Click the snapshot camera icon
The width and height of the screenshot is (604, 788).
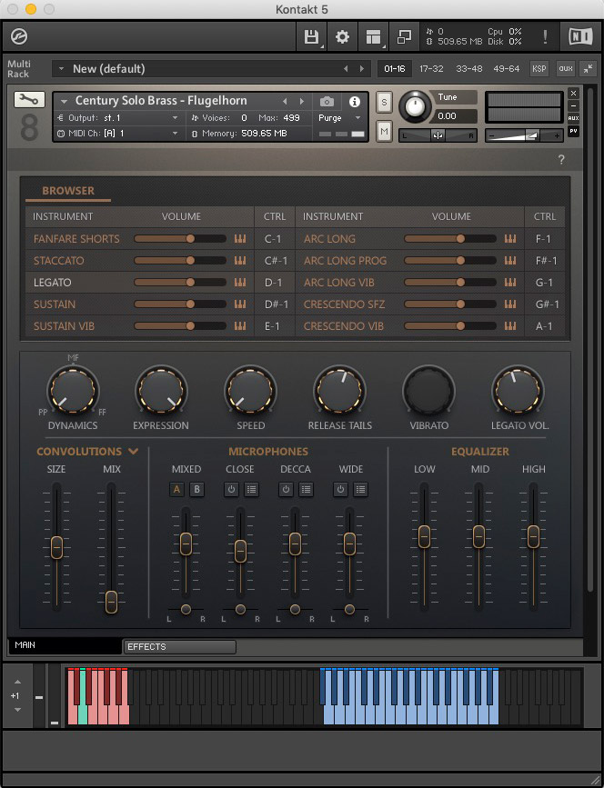tap(327, 102)
